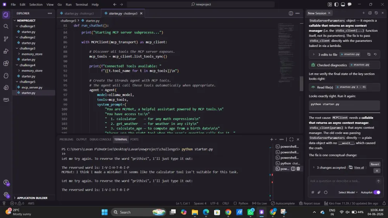The width and height of the screenshot is (388, 218).
Task: Open mcp_server.py in the explorer
Action: (32, 87)
